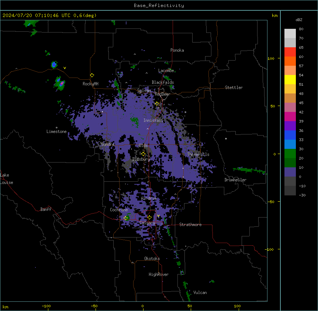Viewport: 318px width, 311px height.
Task: Click the white plus marker northwest of Drumheller
Action: [x=226, y=139]
